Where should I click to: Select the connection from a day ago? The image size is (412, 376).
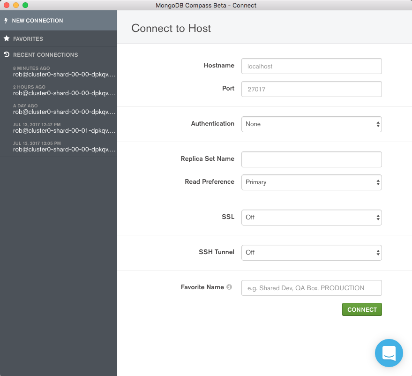(59, 109)
